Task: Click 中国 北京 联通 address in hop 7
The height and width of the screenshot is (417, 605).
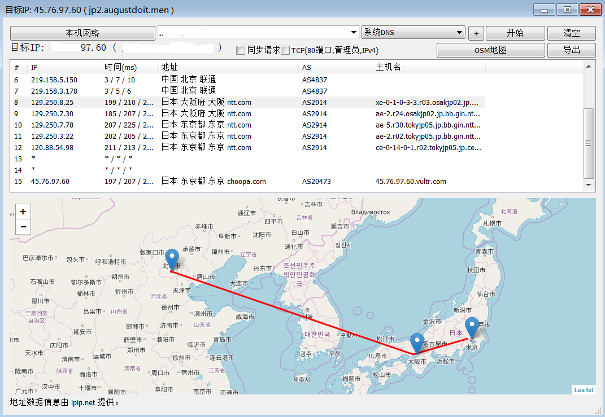Action: click(x=189, y=91)
